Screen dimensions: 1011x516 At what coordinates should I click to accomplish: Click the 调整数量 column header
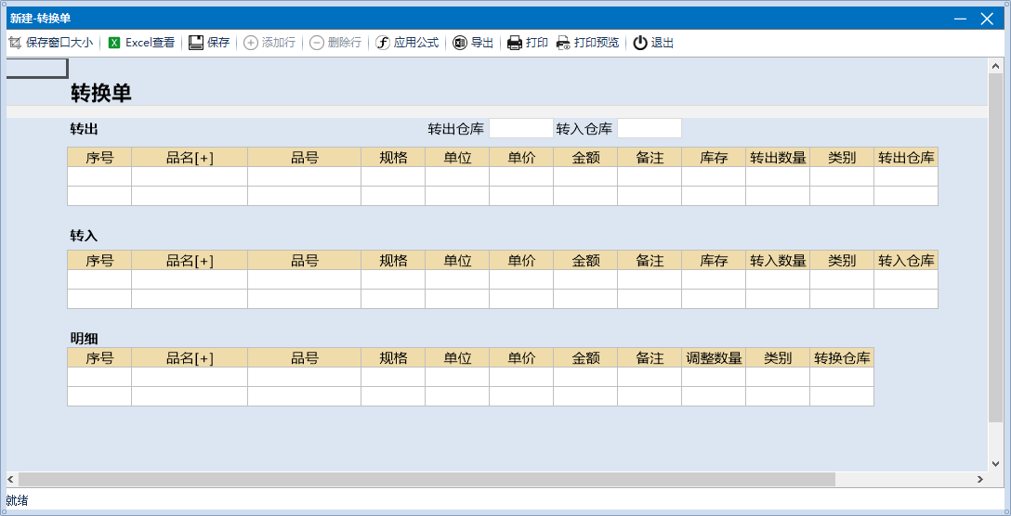tap(714, 358)
